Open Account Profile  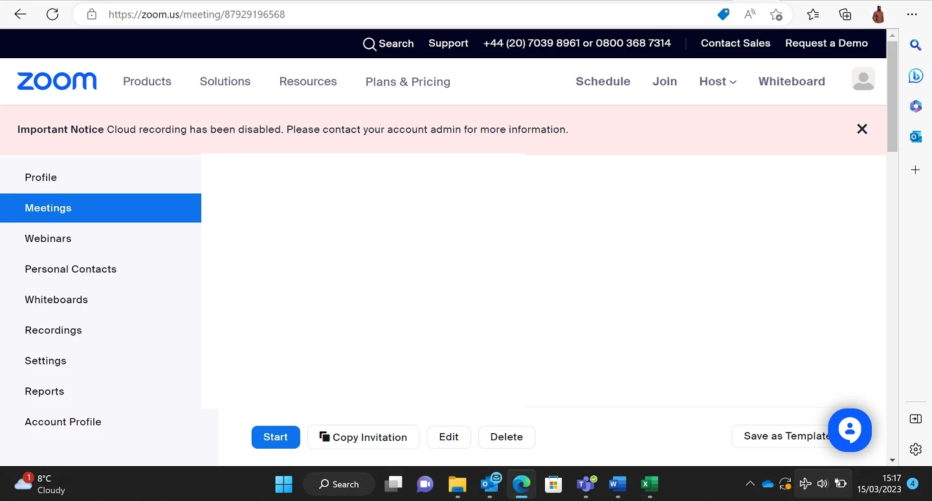pos(100,422)
